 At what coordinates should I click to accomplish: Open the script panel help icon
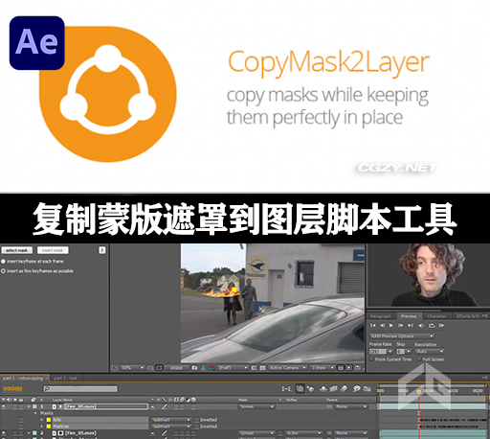point(101,250)
